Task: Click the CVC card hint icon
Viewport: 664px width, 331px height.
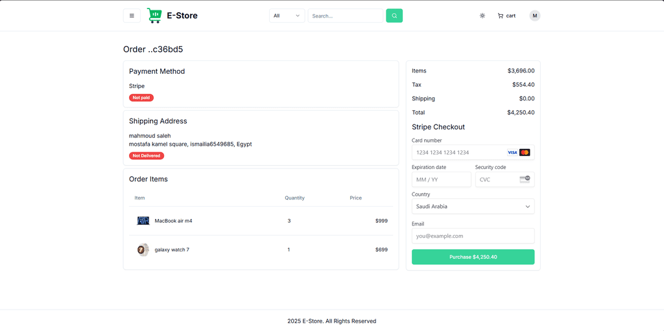Action: [525, 179]
